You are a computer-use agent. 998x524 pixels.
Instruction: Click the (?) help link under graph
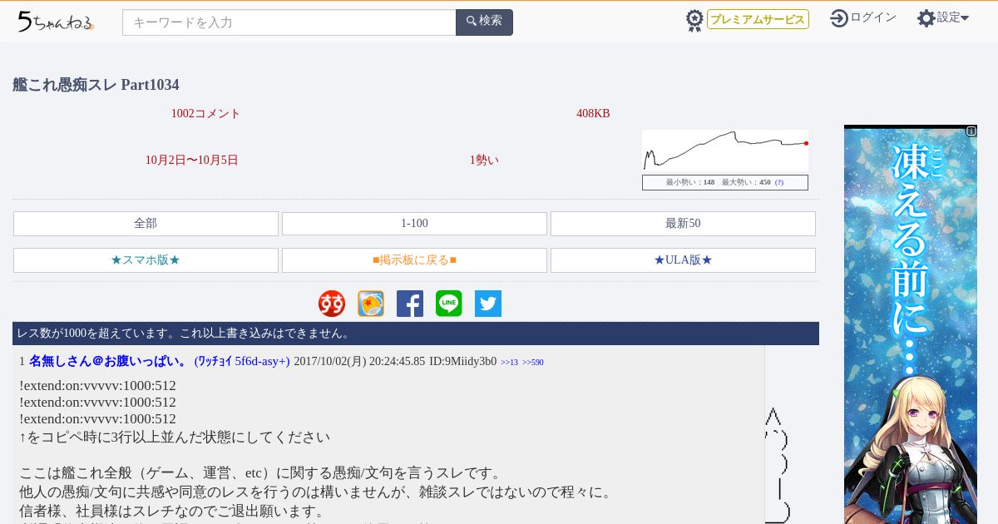click(779, 182)
